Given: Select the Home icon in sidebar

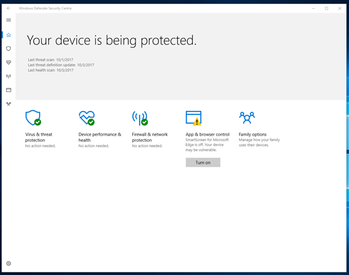Looking at the screenshot, I should coord(9,35).
